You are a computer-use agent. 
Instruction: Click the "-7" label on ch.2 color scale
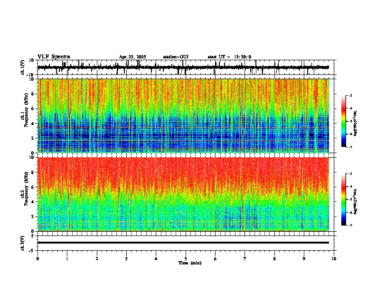350,226
